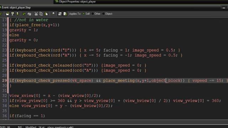Paste from clipboard icon

(x=46, y=14)
